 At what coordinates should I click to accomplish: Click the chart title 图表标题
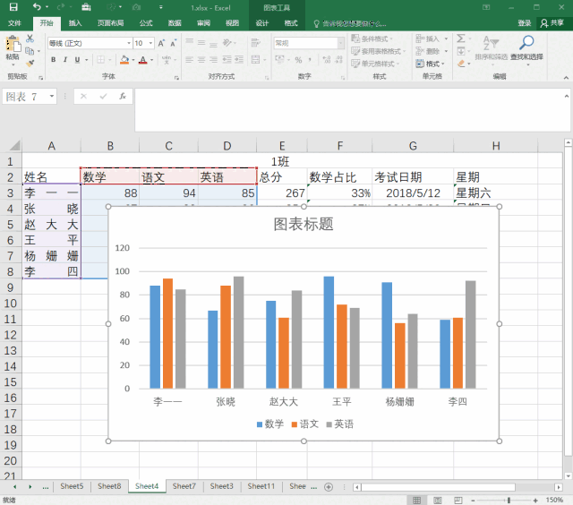pyautogui.click(x=304, y=225)
